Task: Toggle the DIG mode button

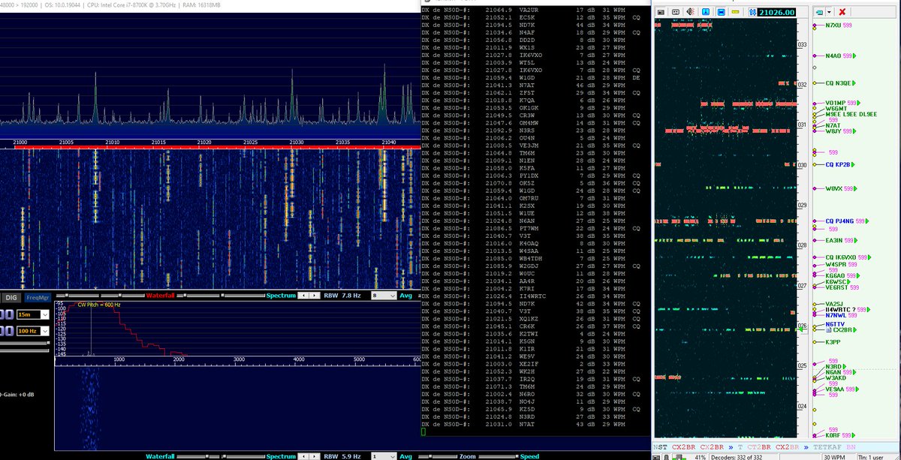Action: (11, 298)
